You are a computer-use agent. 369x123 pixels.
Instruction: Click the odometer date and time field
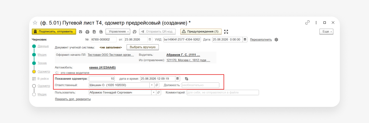(158, 78)
